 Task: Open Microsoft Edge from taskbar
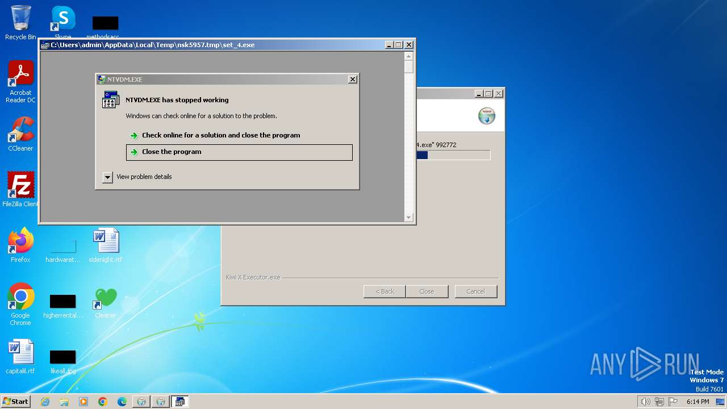122,402
